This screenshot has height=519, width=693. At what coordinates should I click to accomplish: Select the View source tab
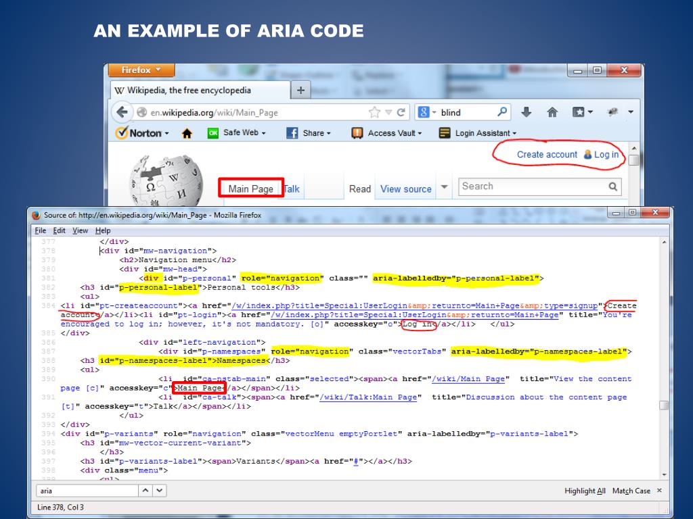coord(406,189)
